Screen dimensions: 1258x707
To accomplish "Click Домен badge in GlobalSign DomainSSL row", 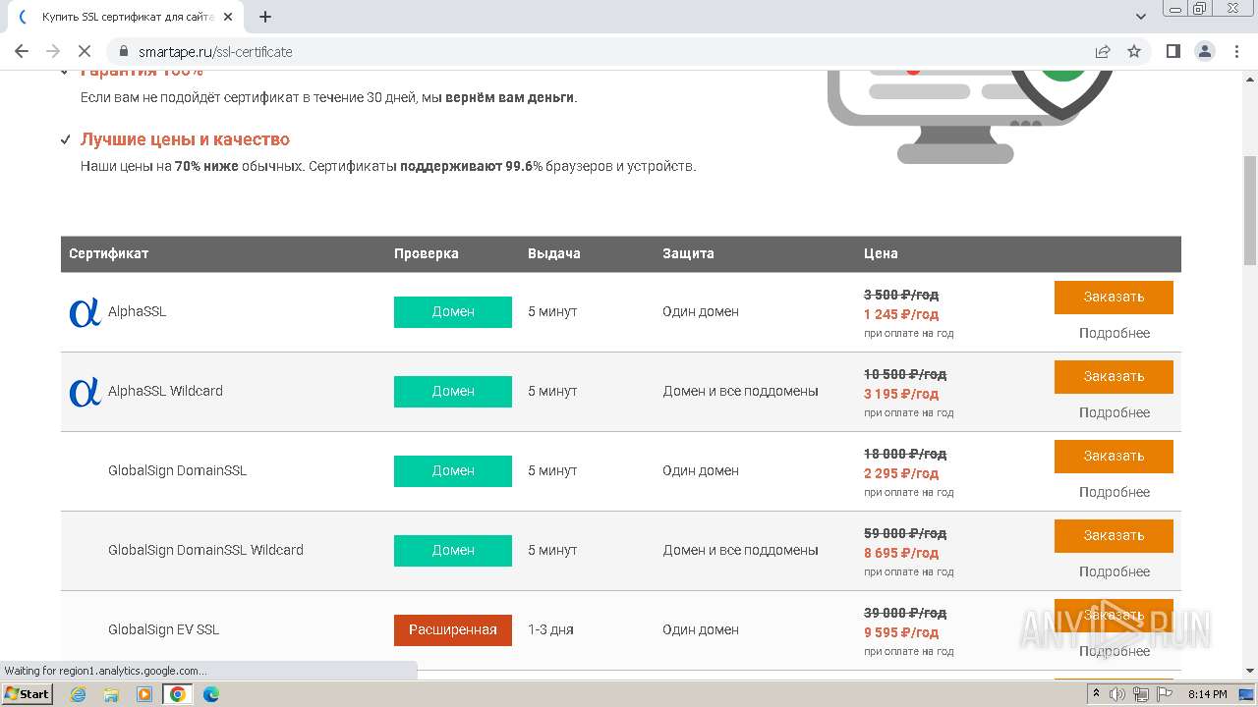I will click(453, 470).
